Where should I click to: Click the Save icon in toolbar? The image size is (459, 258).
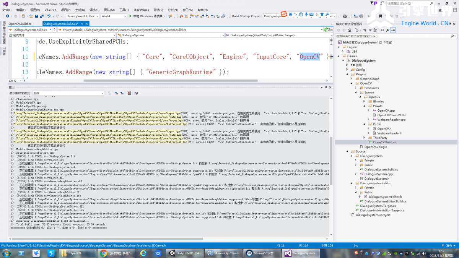(36, 16)
